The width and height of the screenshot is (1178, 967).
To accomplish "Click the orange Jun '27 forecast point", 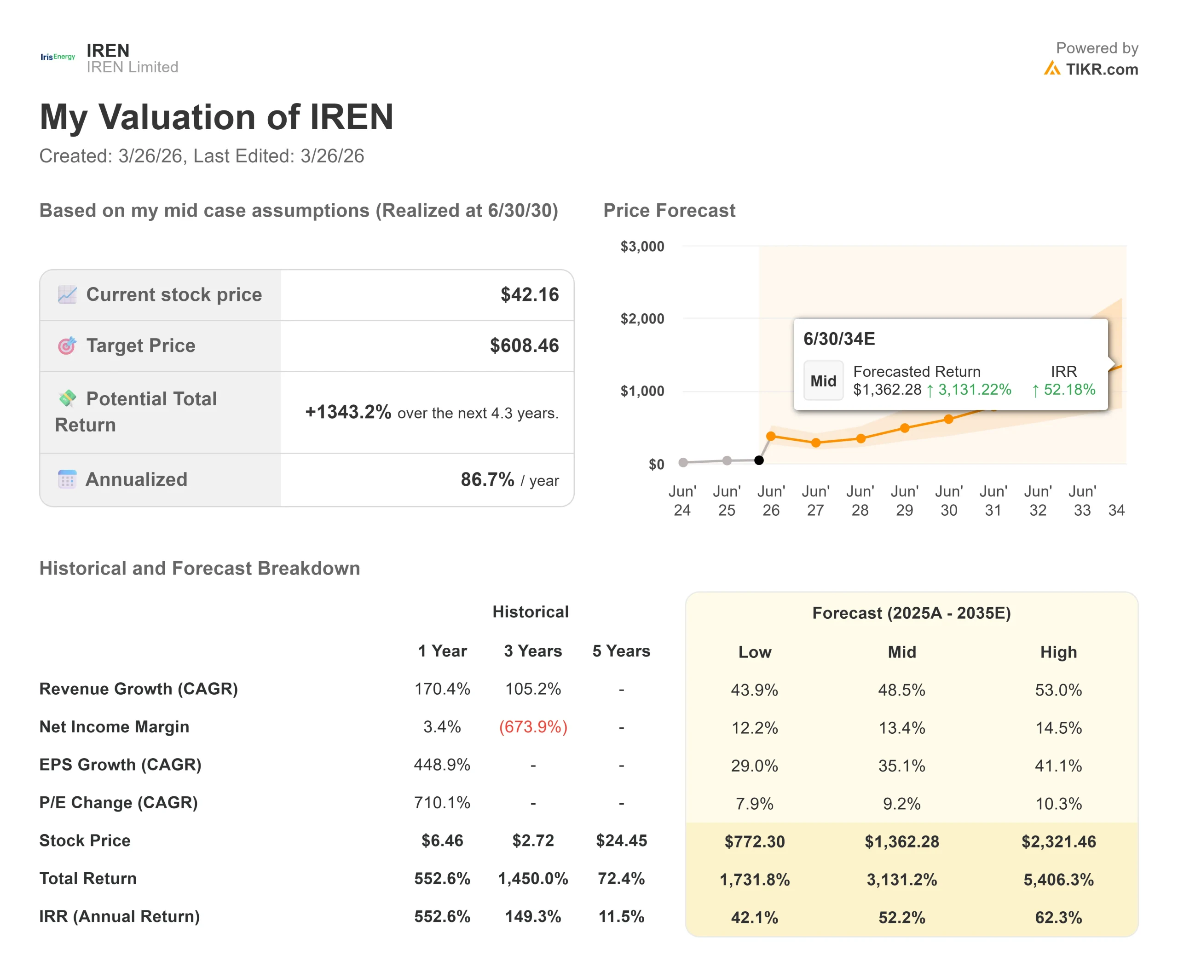I will tap(816, 443).
